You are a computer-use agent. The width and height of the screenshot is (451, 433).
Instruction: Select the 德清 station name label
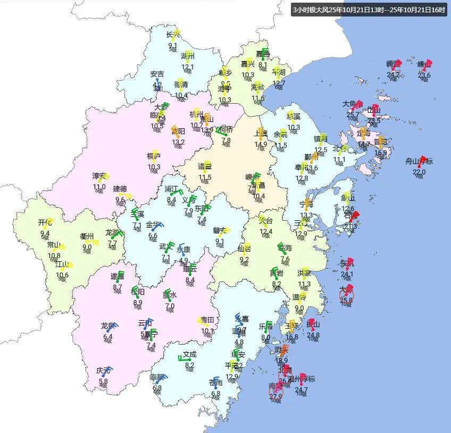(x=181, y=85)
